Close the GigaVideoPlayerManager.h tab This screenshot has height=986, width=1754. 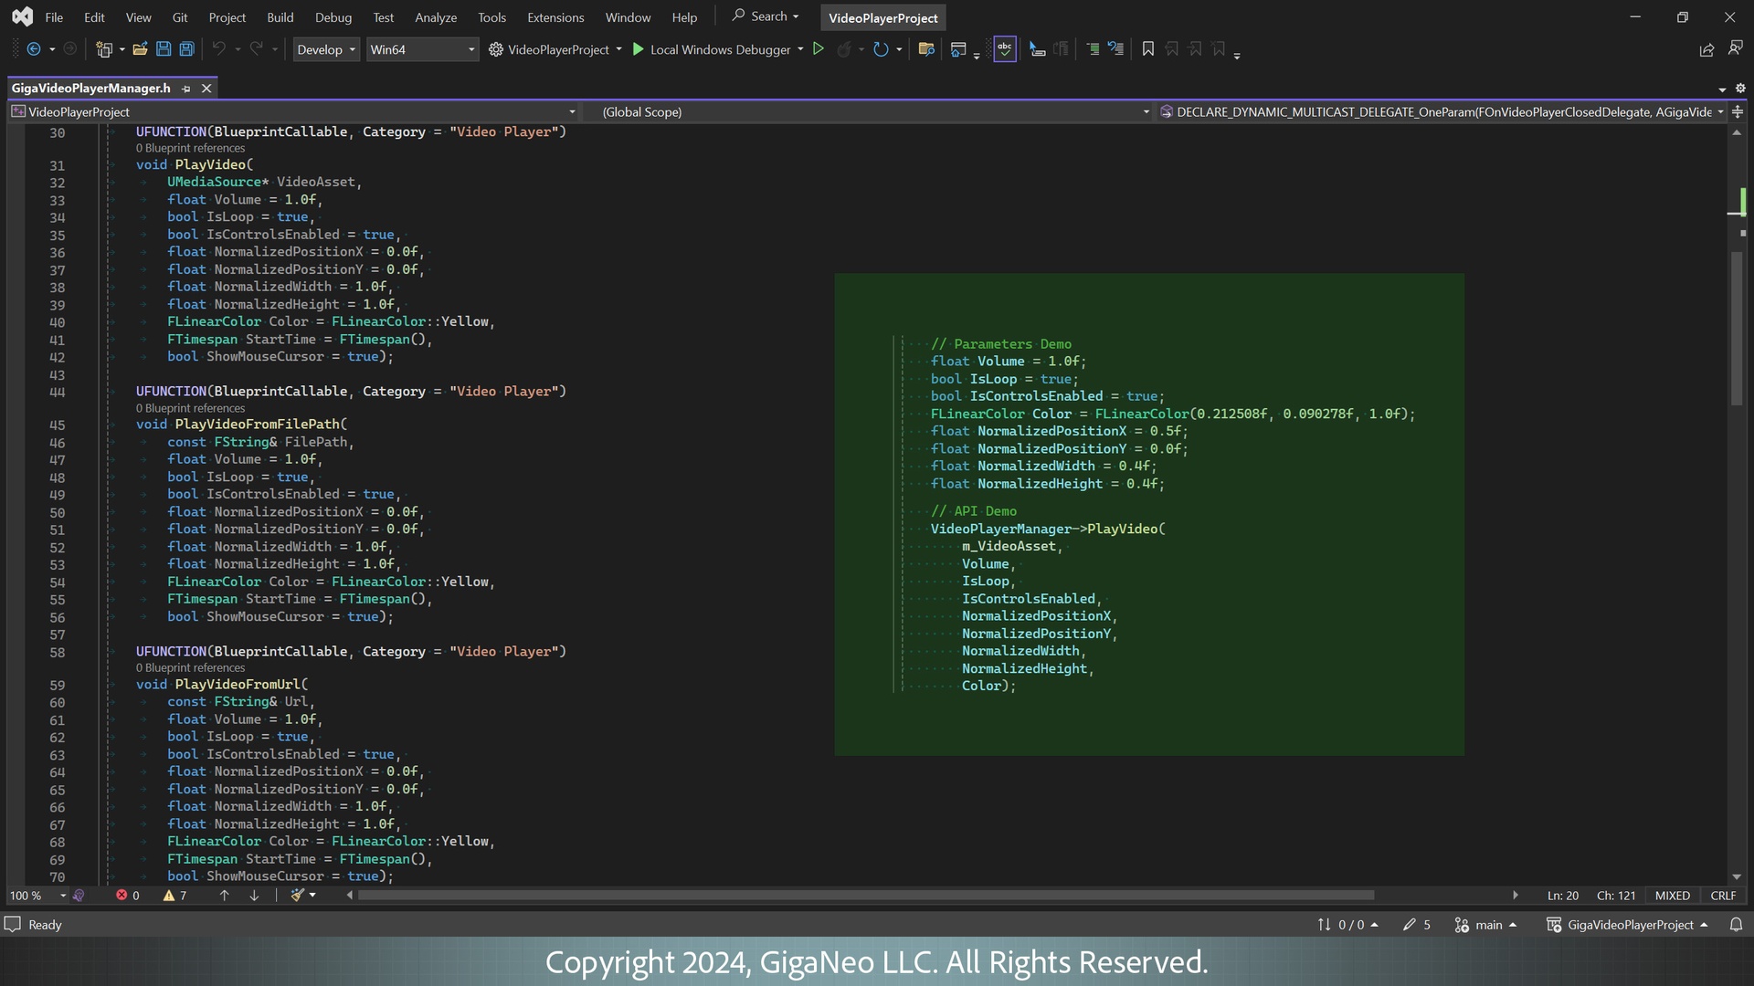pyautogui.click(x=206, y=88)
